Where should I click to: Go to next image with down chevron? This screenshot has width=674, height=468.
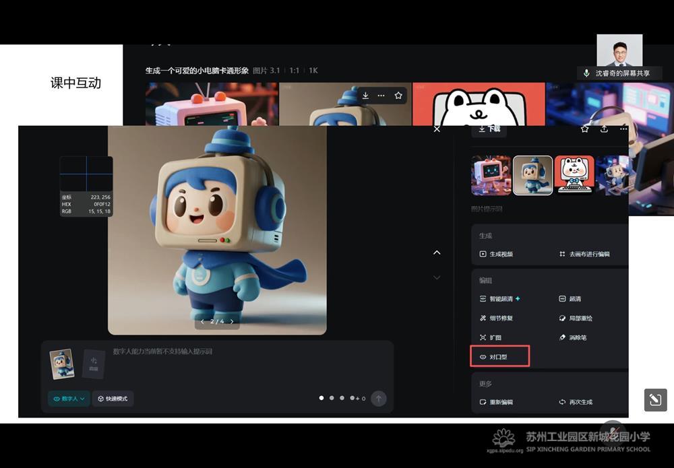coord(437,277)
